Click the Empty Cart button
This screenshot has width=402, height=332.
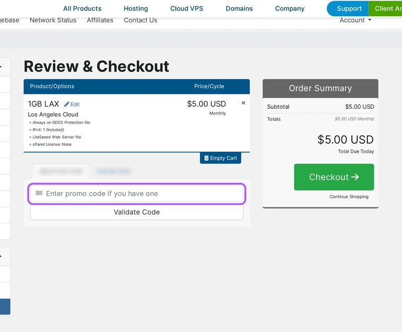(x=220, y=158)
